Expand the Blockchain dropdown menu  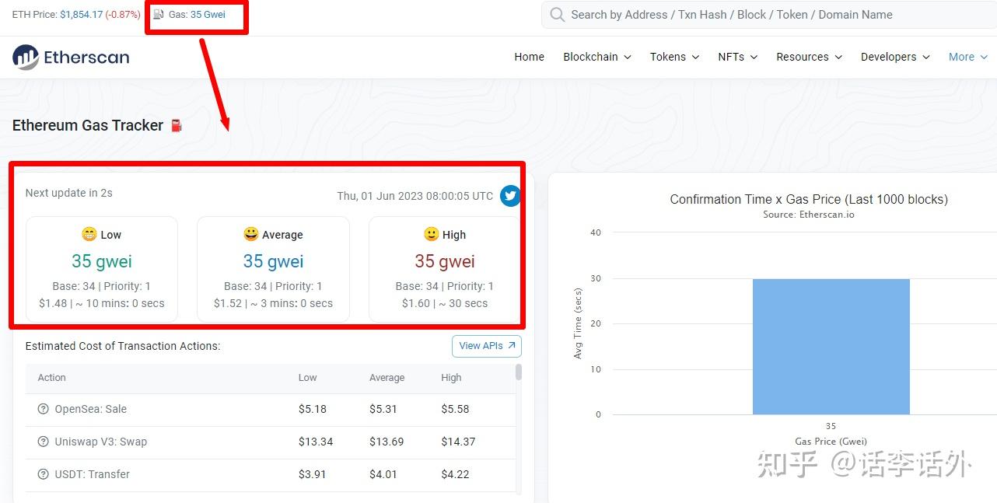click(597, 57)
